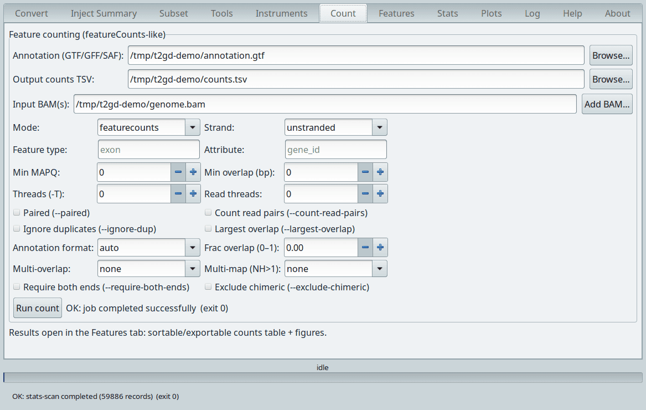This screenshot has height=410, width=646.
Task: Click the Threads (-T) value field
Action: click(x=134, y=193)
